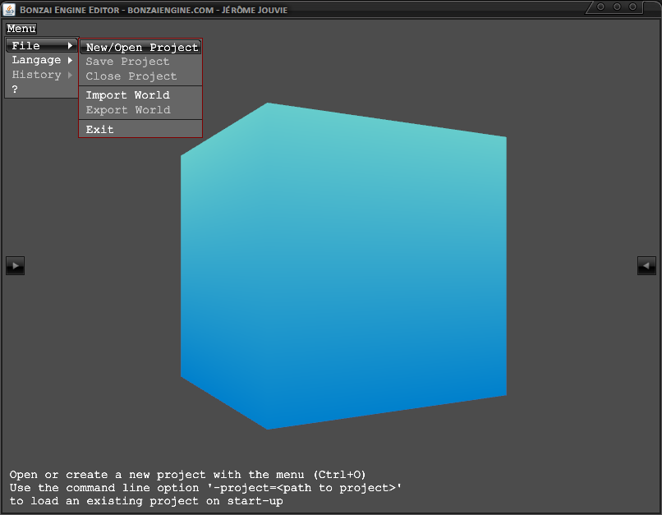Viewport: 662px width, 515px height.
Task: Expand the left side panel arrow
Action: pos(15,265)
